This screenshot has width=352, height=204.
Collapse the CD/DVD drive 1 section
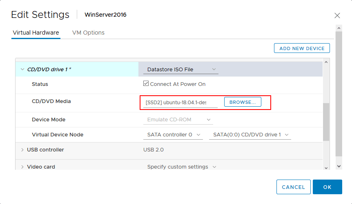click(x=22, y=69)
